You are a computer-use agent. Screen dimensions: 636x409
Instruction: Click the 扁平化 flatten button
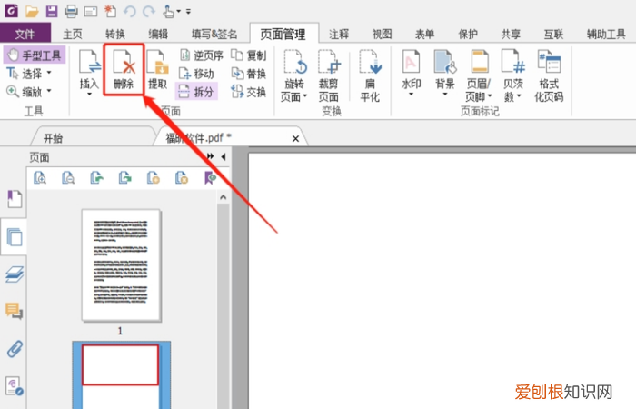pyautogui.click(x=370, y=75)
